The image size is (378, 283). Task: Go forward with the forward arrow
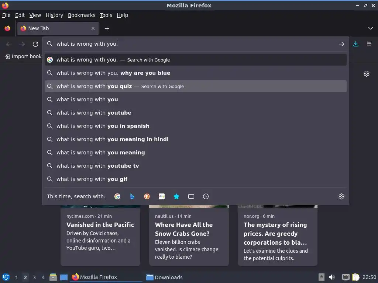(22, 44)
